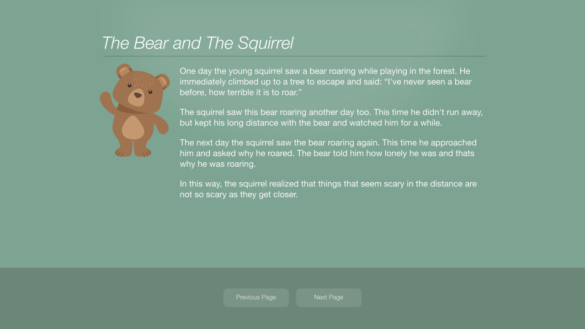Click the word "Bear" in the title

pos(150,43)
